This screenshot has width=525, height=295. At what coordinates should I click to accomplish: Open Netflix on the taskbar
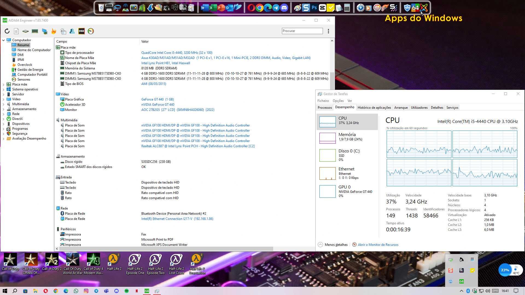[x=136, y=291]
